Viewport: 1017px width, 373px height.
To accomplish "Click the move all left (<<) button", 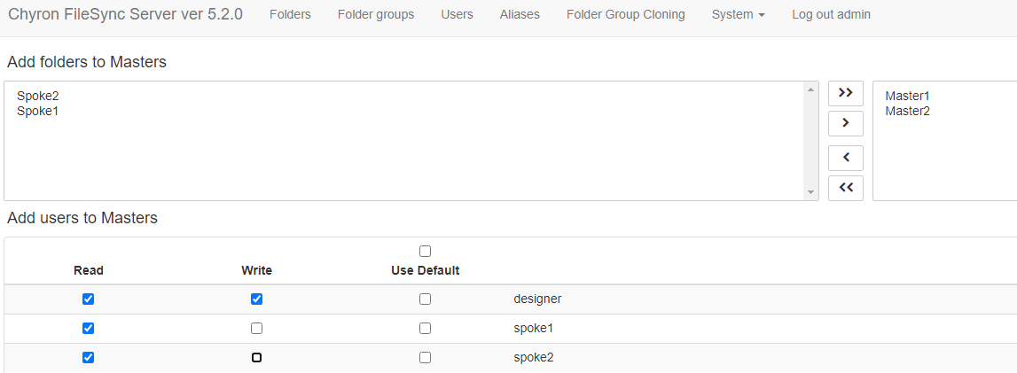I will 845,188.
